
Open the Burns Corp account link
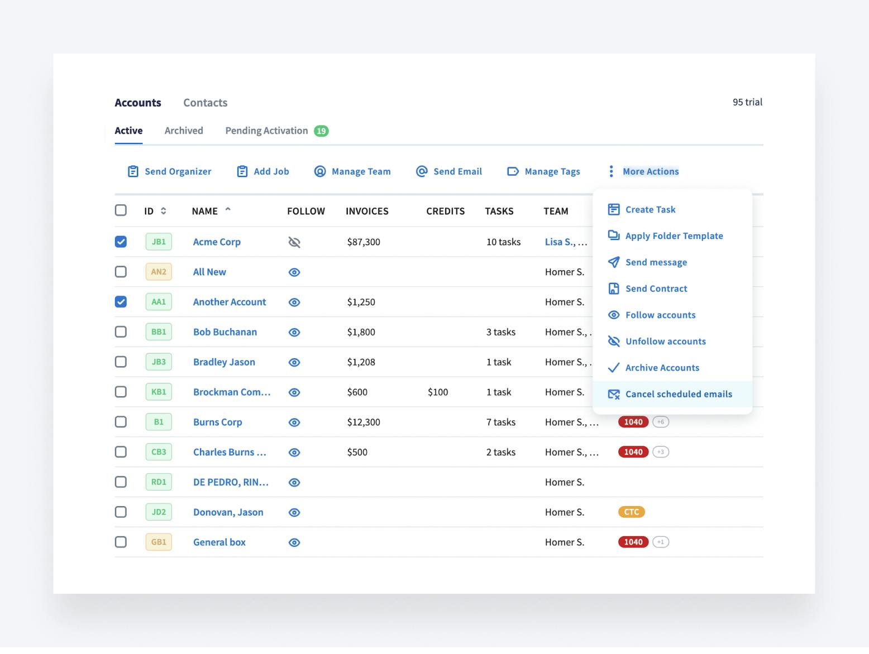tap(217, 422)
